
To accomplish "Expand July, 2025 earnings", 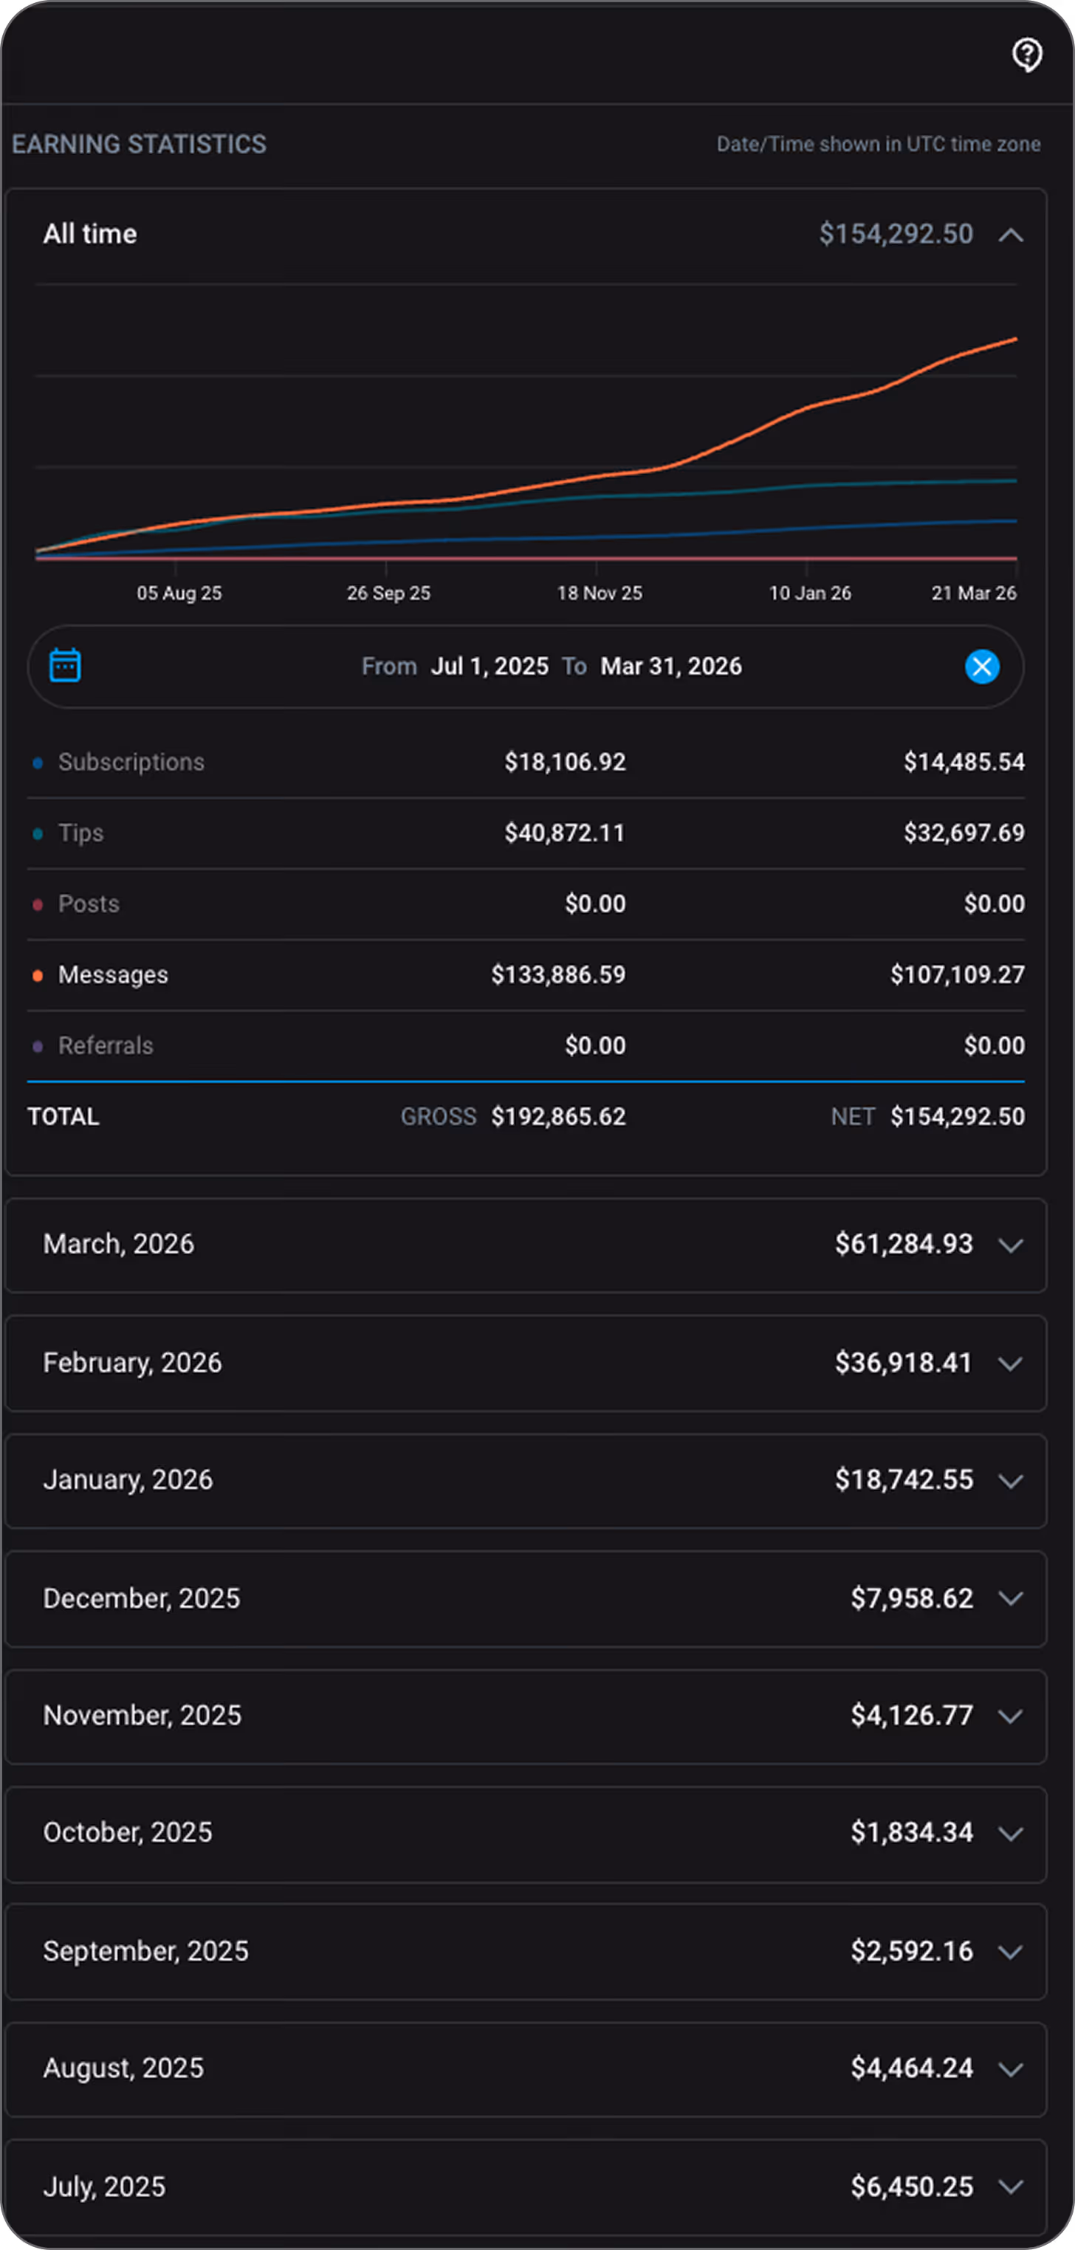I will (x=1010, y=2187).
